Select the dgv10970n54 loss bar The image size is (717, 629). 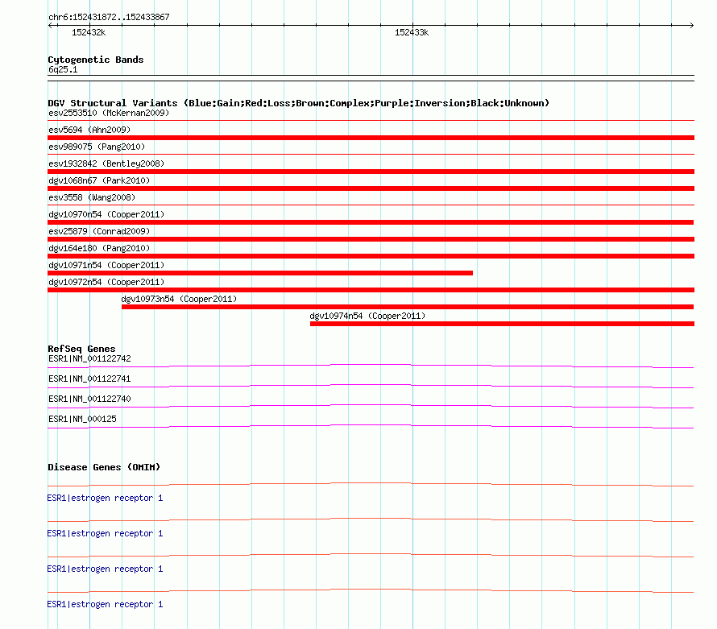click(371, 222)
